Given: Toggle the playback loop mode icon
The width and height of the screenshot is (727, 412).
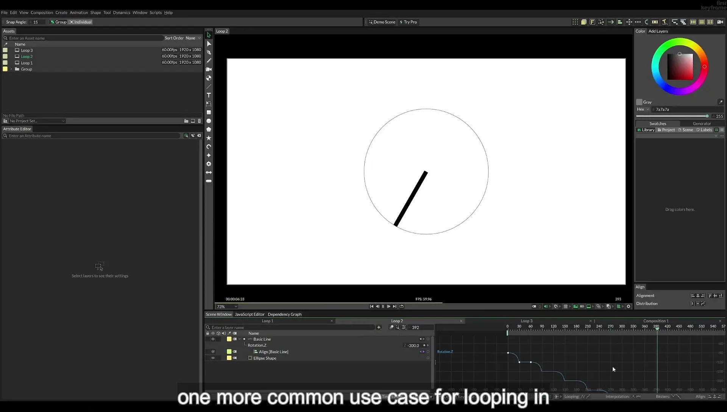Looking at the screenshot, I should [x=401, y=306].
